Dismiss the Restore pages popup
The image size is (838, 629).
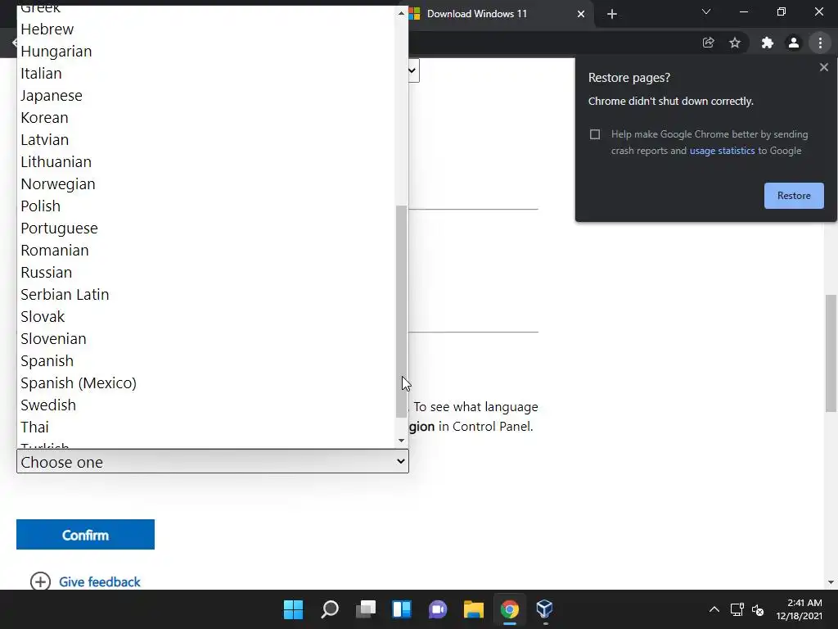click(x=823, y=67)
